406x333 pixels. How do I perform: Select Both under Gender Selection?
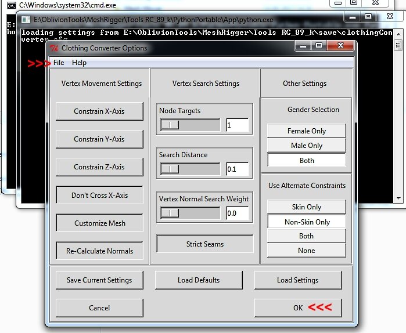pyautogui.click(x=307, y=160)
